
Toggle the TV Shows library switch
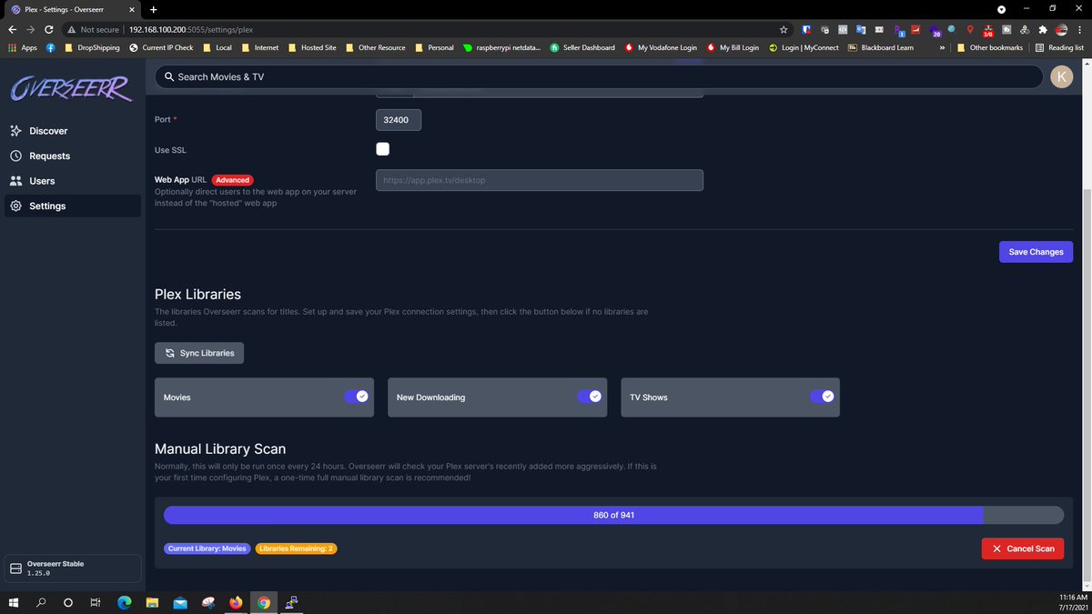pos(822,397)
